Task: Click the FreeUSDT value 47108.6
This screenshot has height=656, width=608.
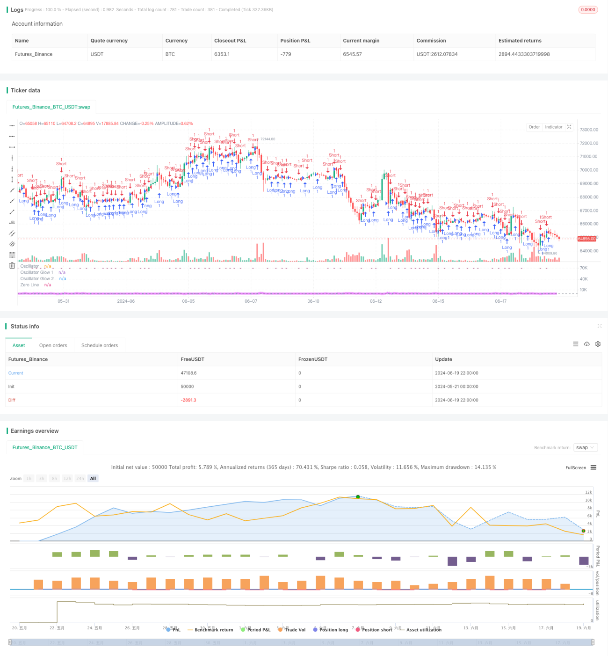Action: click(188, 373)
